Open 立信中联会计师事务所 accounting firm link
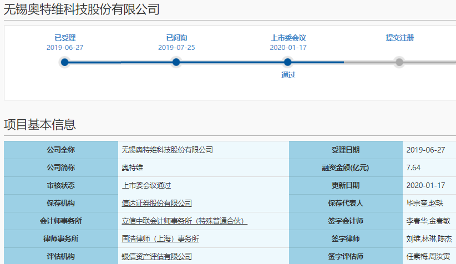456x264 pixels. pos(184,221)
